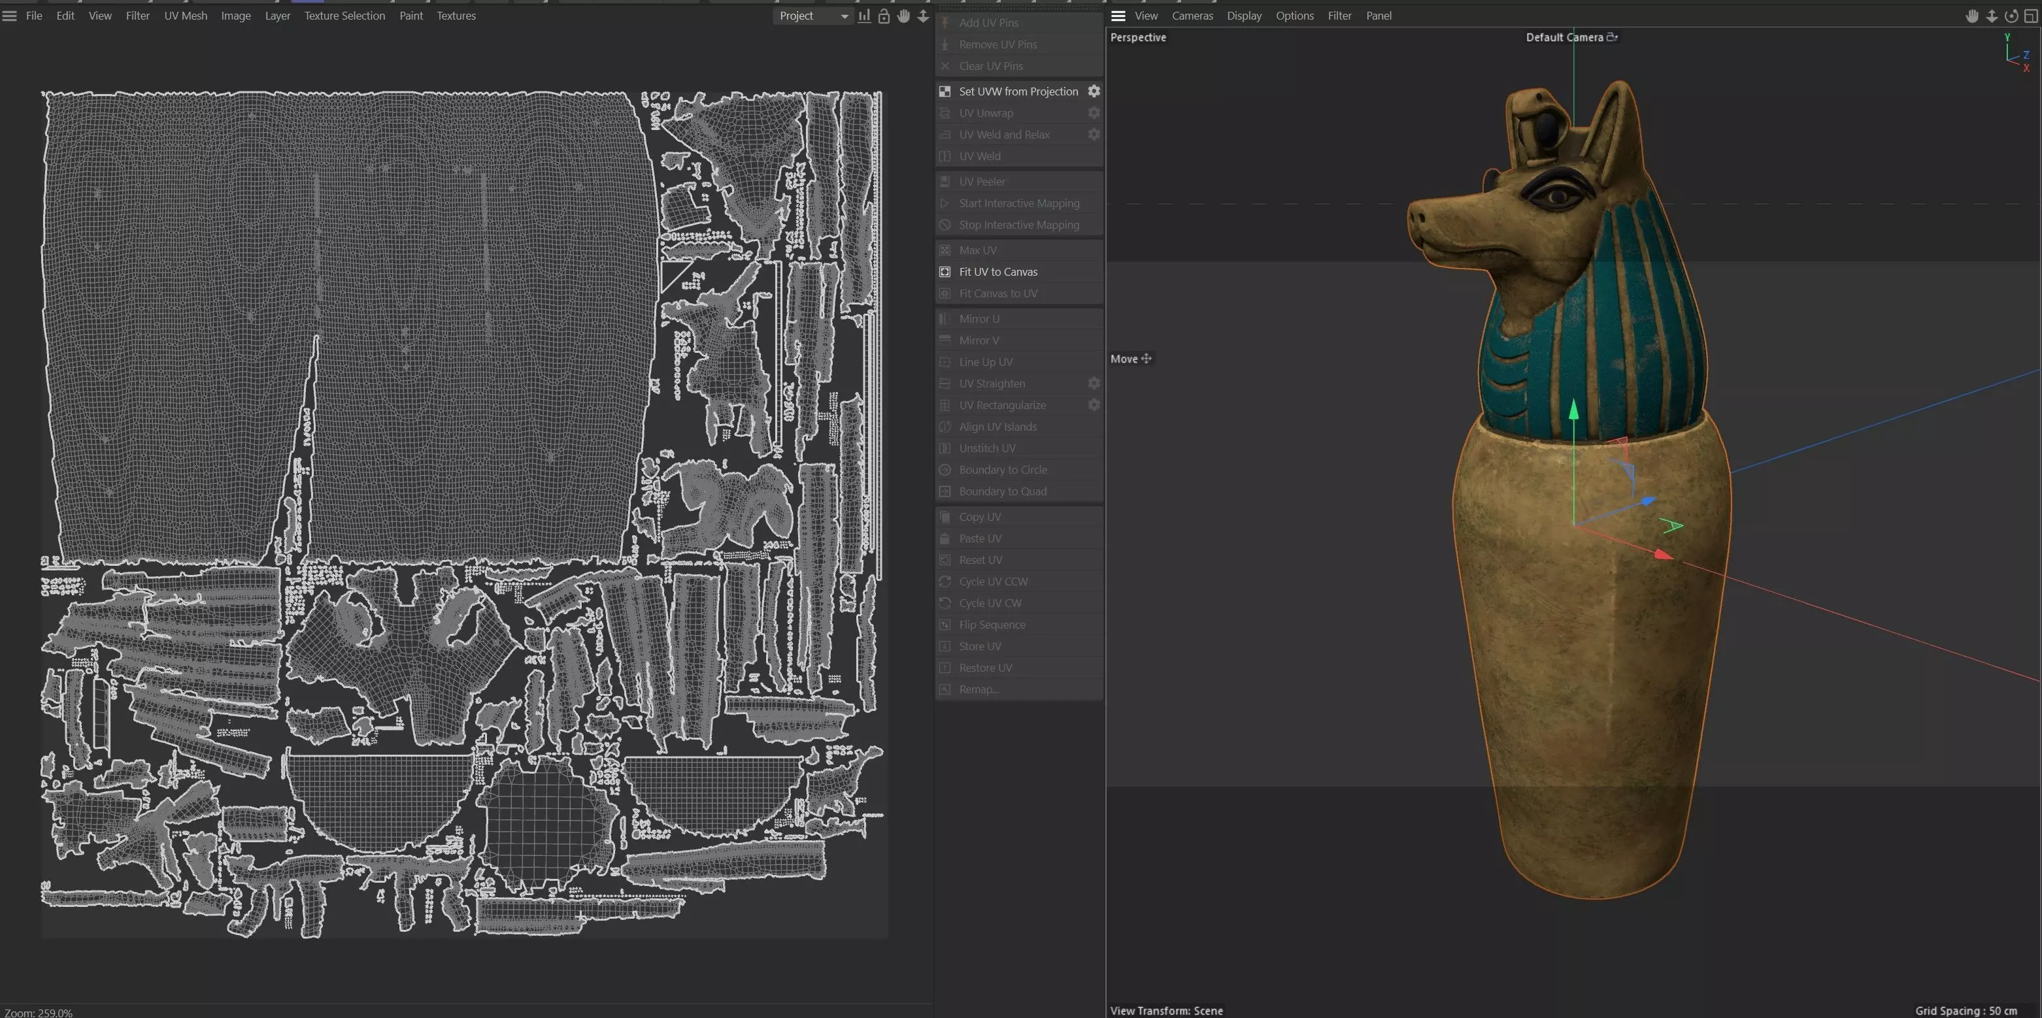Open the Texture Selection menu
This screenshot has width=2042, height=1018.
[344, 16]
